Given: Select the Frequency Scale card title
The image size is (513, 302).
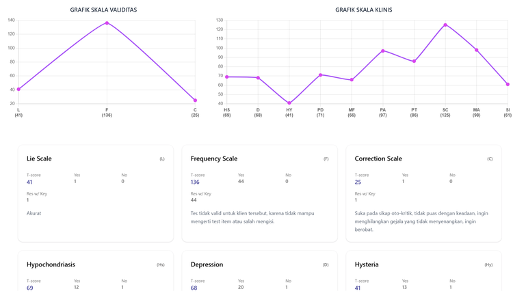Looking at the screenshot, I should [214, 159].
